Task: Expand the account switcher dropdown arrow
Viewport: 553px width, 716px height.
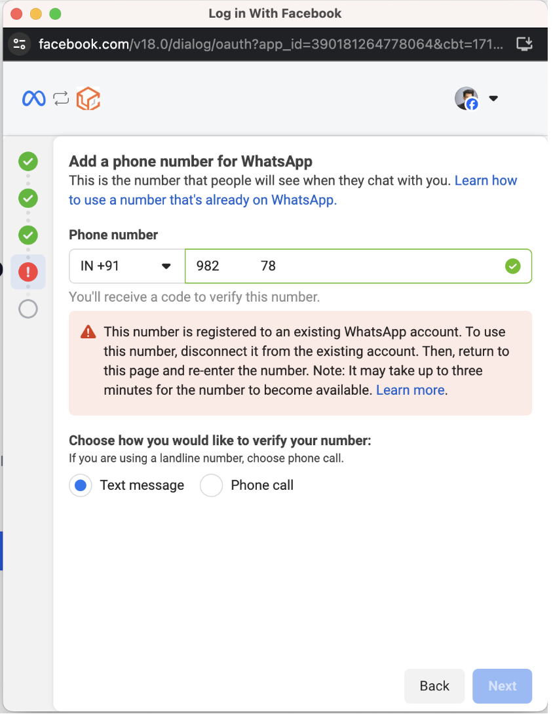Action: [x=493, y=98]
